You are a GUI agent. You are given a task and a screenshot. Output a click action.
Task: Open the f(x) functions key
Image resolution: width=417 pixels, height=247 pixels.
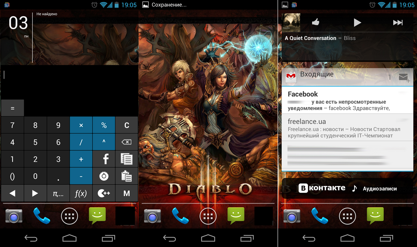[x=81, y=193]
